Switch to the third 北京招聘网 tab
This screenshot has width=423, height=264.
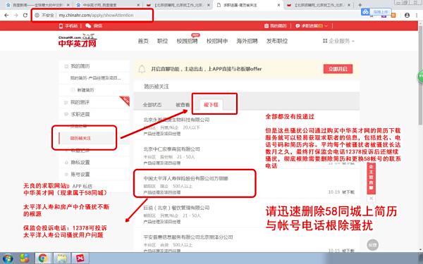point(178,5)
